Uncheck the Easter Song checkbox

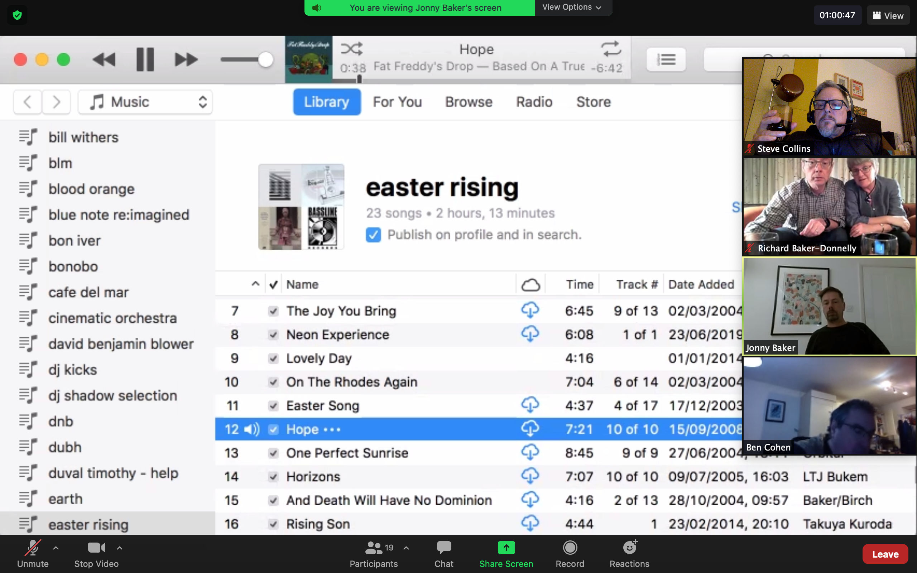coord(273,406)
